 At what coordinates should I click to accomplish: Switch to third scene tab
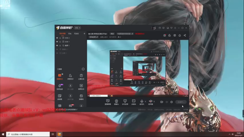click(76, 33)
